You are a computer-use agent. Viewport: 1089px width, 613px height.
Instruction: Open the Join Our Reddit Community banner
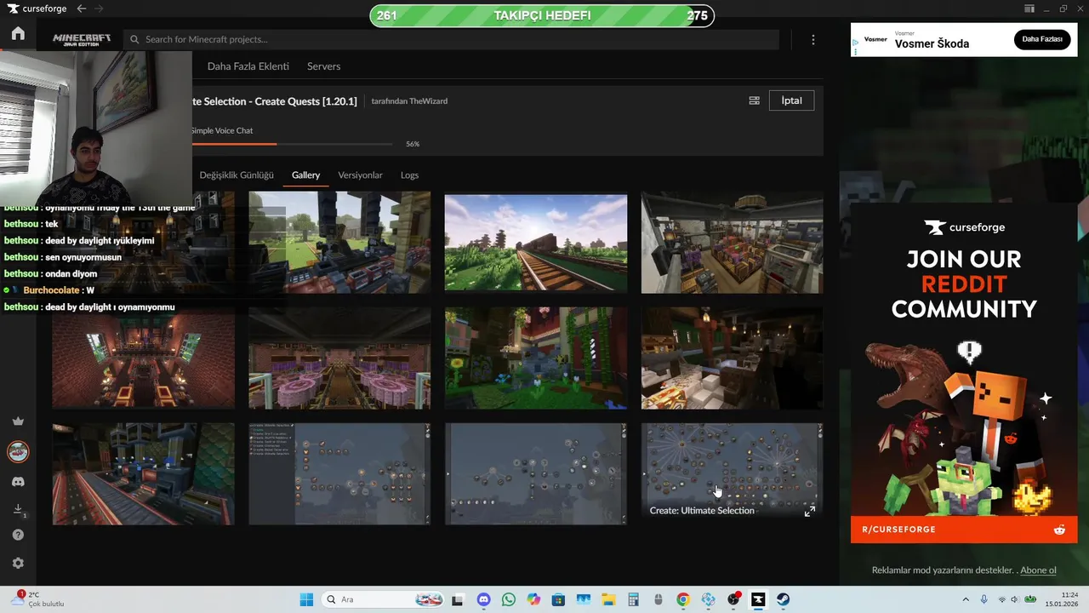tap(964, 372)
